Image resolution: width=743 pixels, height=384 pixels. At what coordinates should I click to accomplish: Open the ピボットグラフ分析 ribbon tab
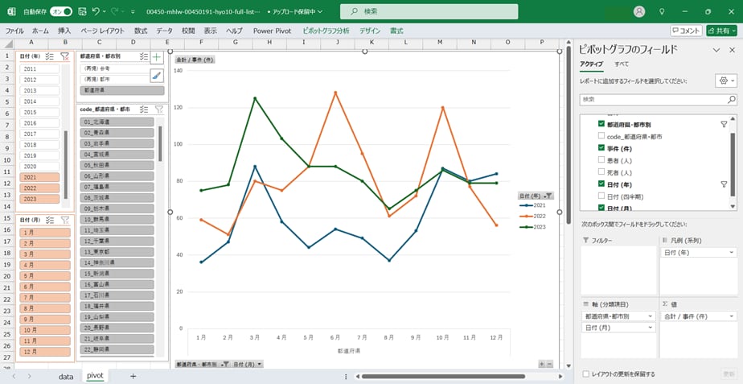click(326, 31)
